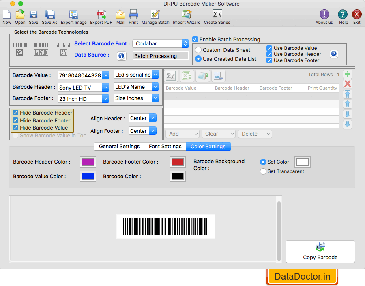Click the Barcode Header column header
This screenshot has width=365, height=286.
235,88
